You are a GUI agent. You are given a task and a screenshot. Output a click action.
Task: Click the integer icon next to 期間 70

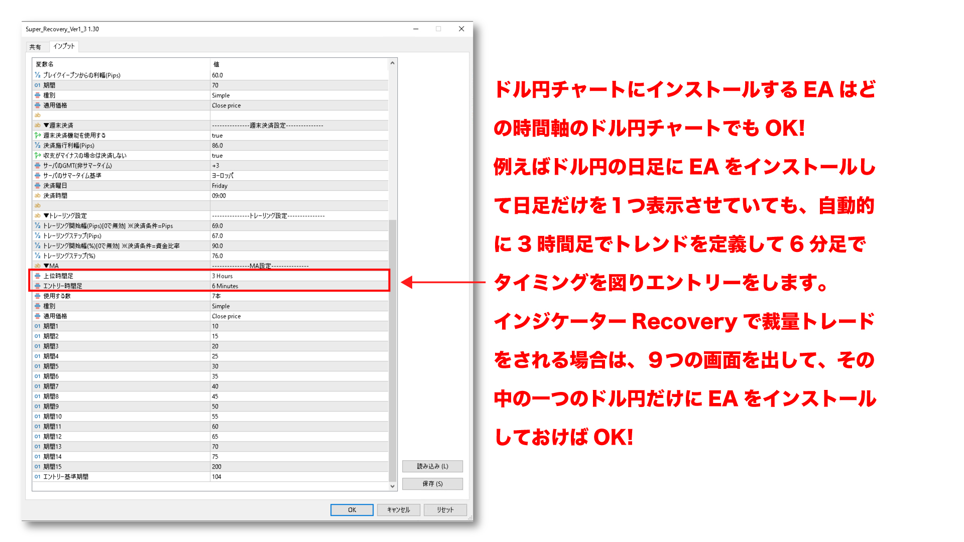pos(38,85)
